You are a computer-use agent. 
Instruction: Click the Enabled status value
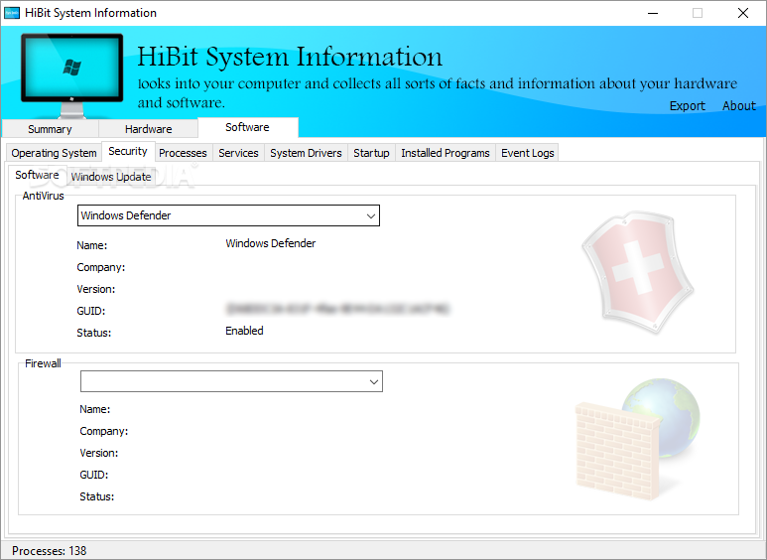tap(244, 331)
